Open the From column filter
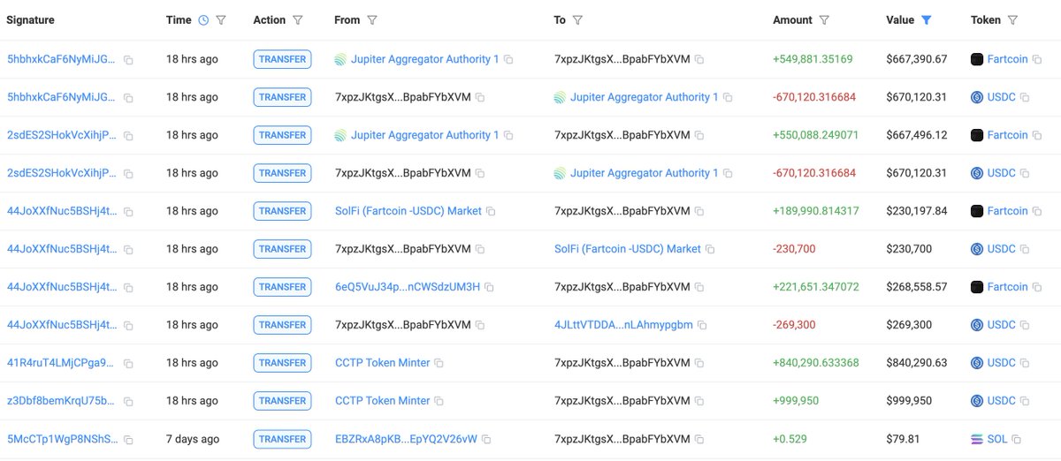1061x461 pixels. (x=372, y=20)
